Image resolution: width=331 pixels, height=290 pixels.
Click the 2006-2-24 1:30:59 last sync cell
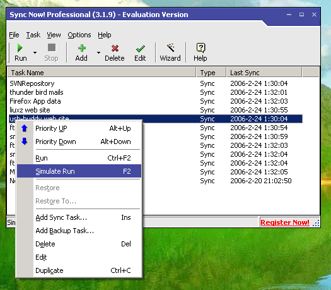click(x=259, y=136)
